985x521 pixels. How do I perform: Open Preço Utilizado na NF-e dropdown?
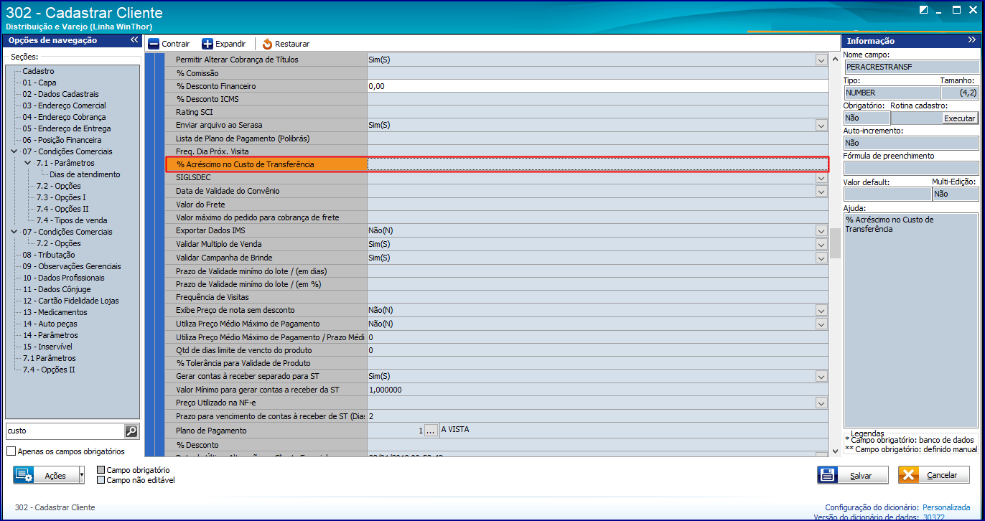pyautogui.click(x=821, y=403)
